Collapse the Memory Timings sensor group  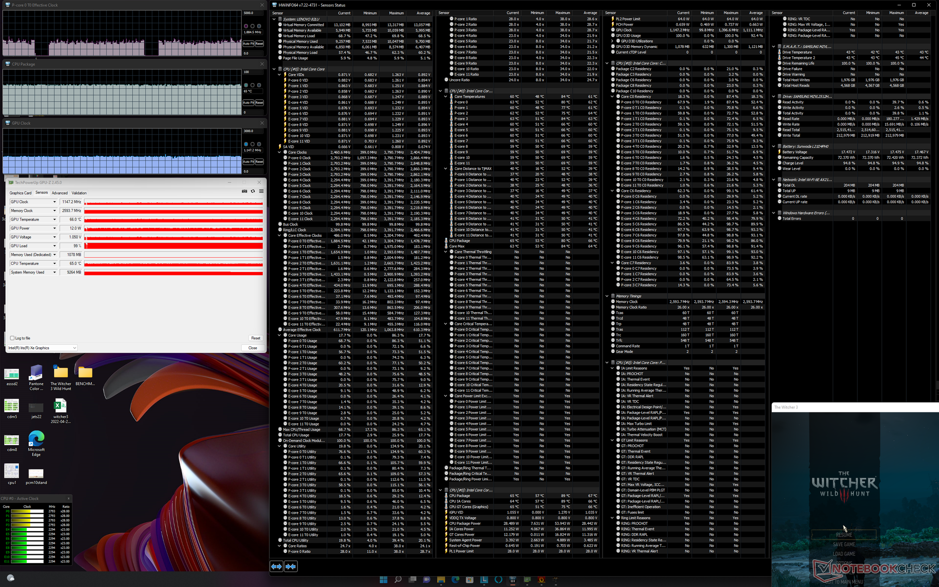click(x=607, y=296)
